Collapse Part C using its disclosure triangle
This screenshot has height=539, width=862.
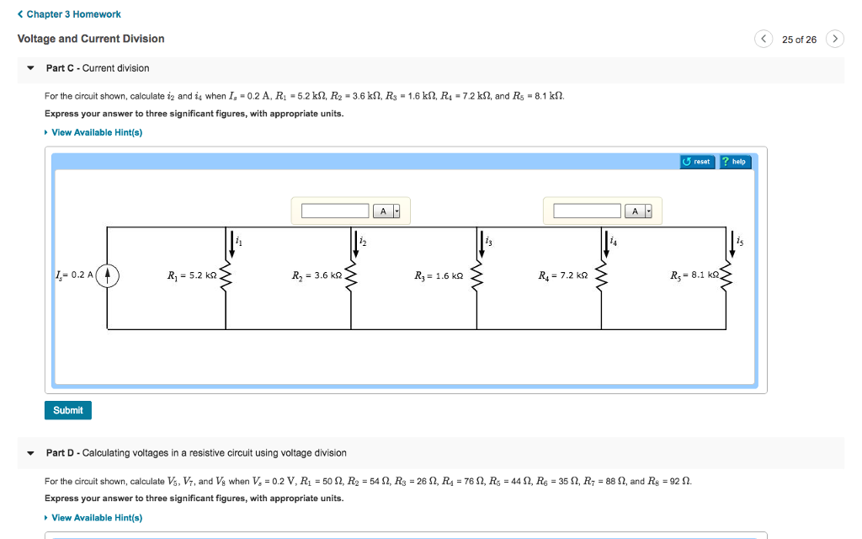(30, 67)
